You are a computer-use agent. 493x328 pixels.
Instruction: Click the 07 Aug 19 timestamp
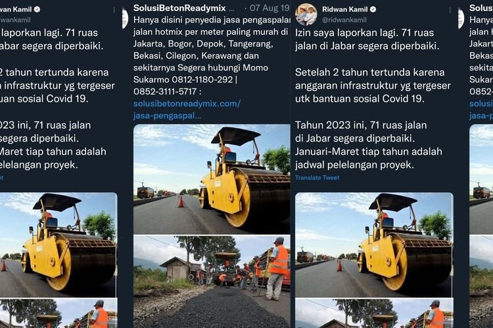tap(269, 8)
